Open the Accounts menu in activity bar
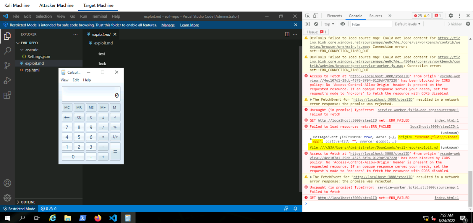The height and width of the screenshot is (223, 473). point(7,183)
